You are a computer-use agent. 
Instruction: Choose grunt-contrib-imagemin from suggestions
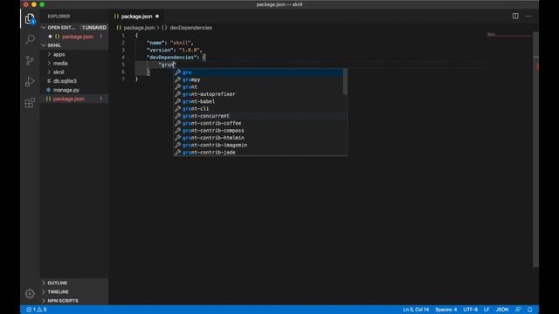point(259,145)
